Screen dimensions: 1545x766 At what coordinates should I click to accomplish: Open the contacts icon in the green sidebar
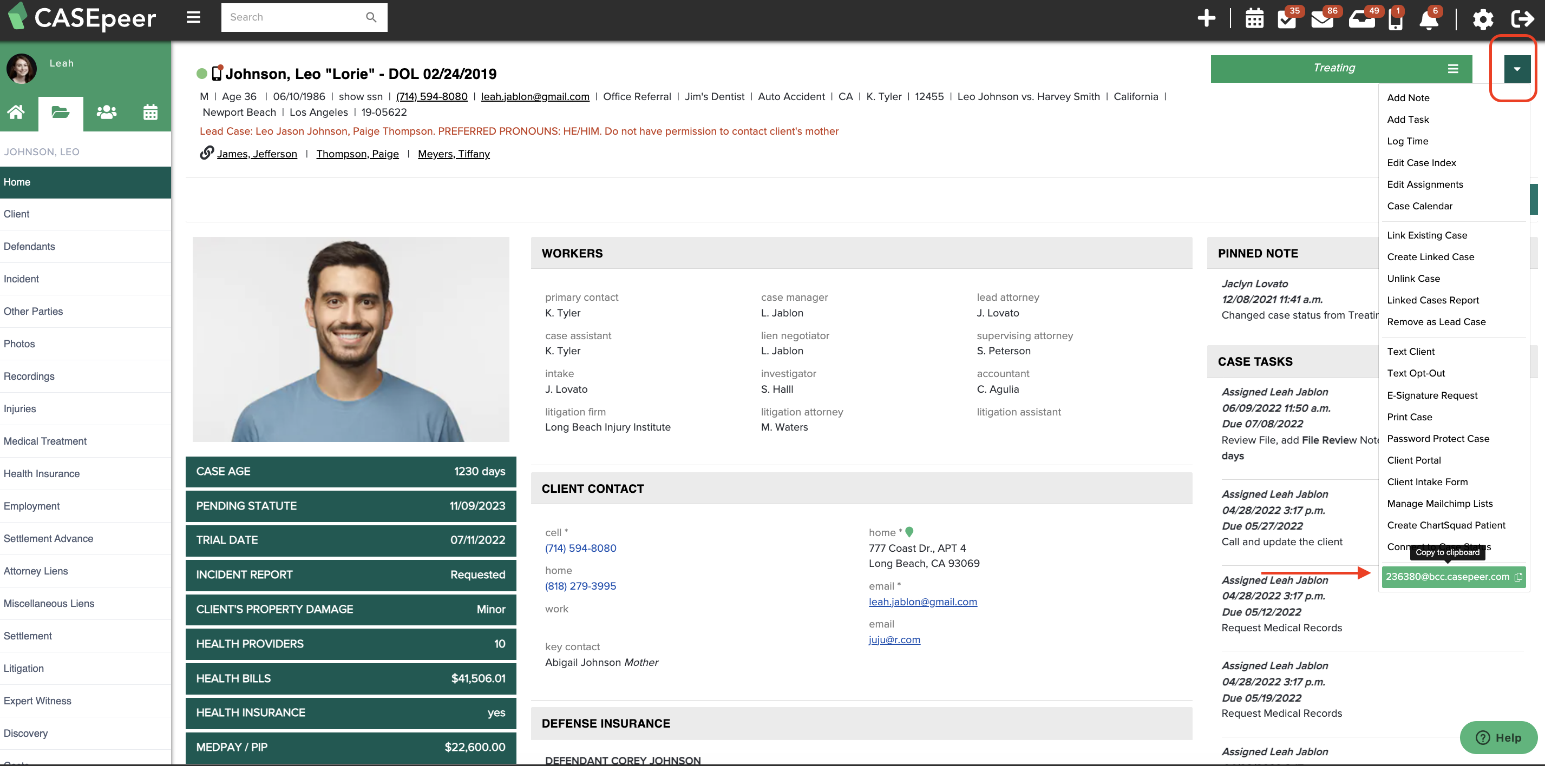click(106, 113)
